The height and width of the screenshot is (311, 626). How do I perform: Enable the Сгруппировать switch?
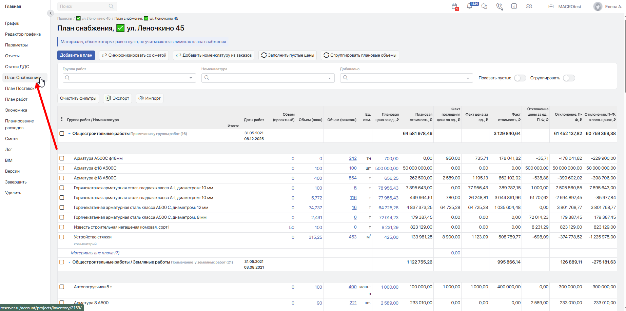[x=569, y=78]
